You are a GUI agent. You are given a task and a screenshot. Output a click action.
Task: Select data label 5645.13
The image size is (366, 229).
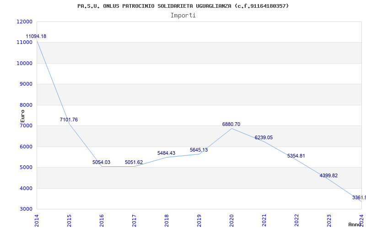(x=199, y=150)
